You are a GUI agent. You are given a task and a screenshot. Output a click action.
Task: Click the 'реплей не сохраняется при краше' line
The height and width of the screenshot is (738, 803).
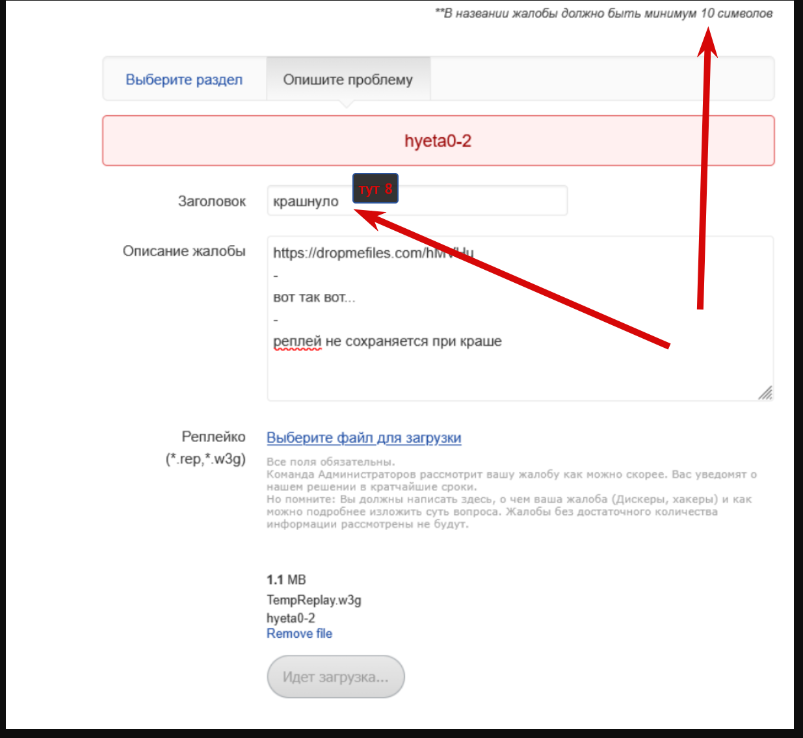tap(388, 341)
